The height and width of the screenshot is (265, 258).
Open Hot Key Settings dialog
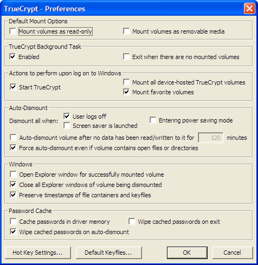pos(38,253)
